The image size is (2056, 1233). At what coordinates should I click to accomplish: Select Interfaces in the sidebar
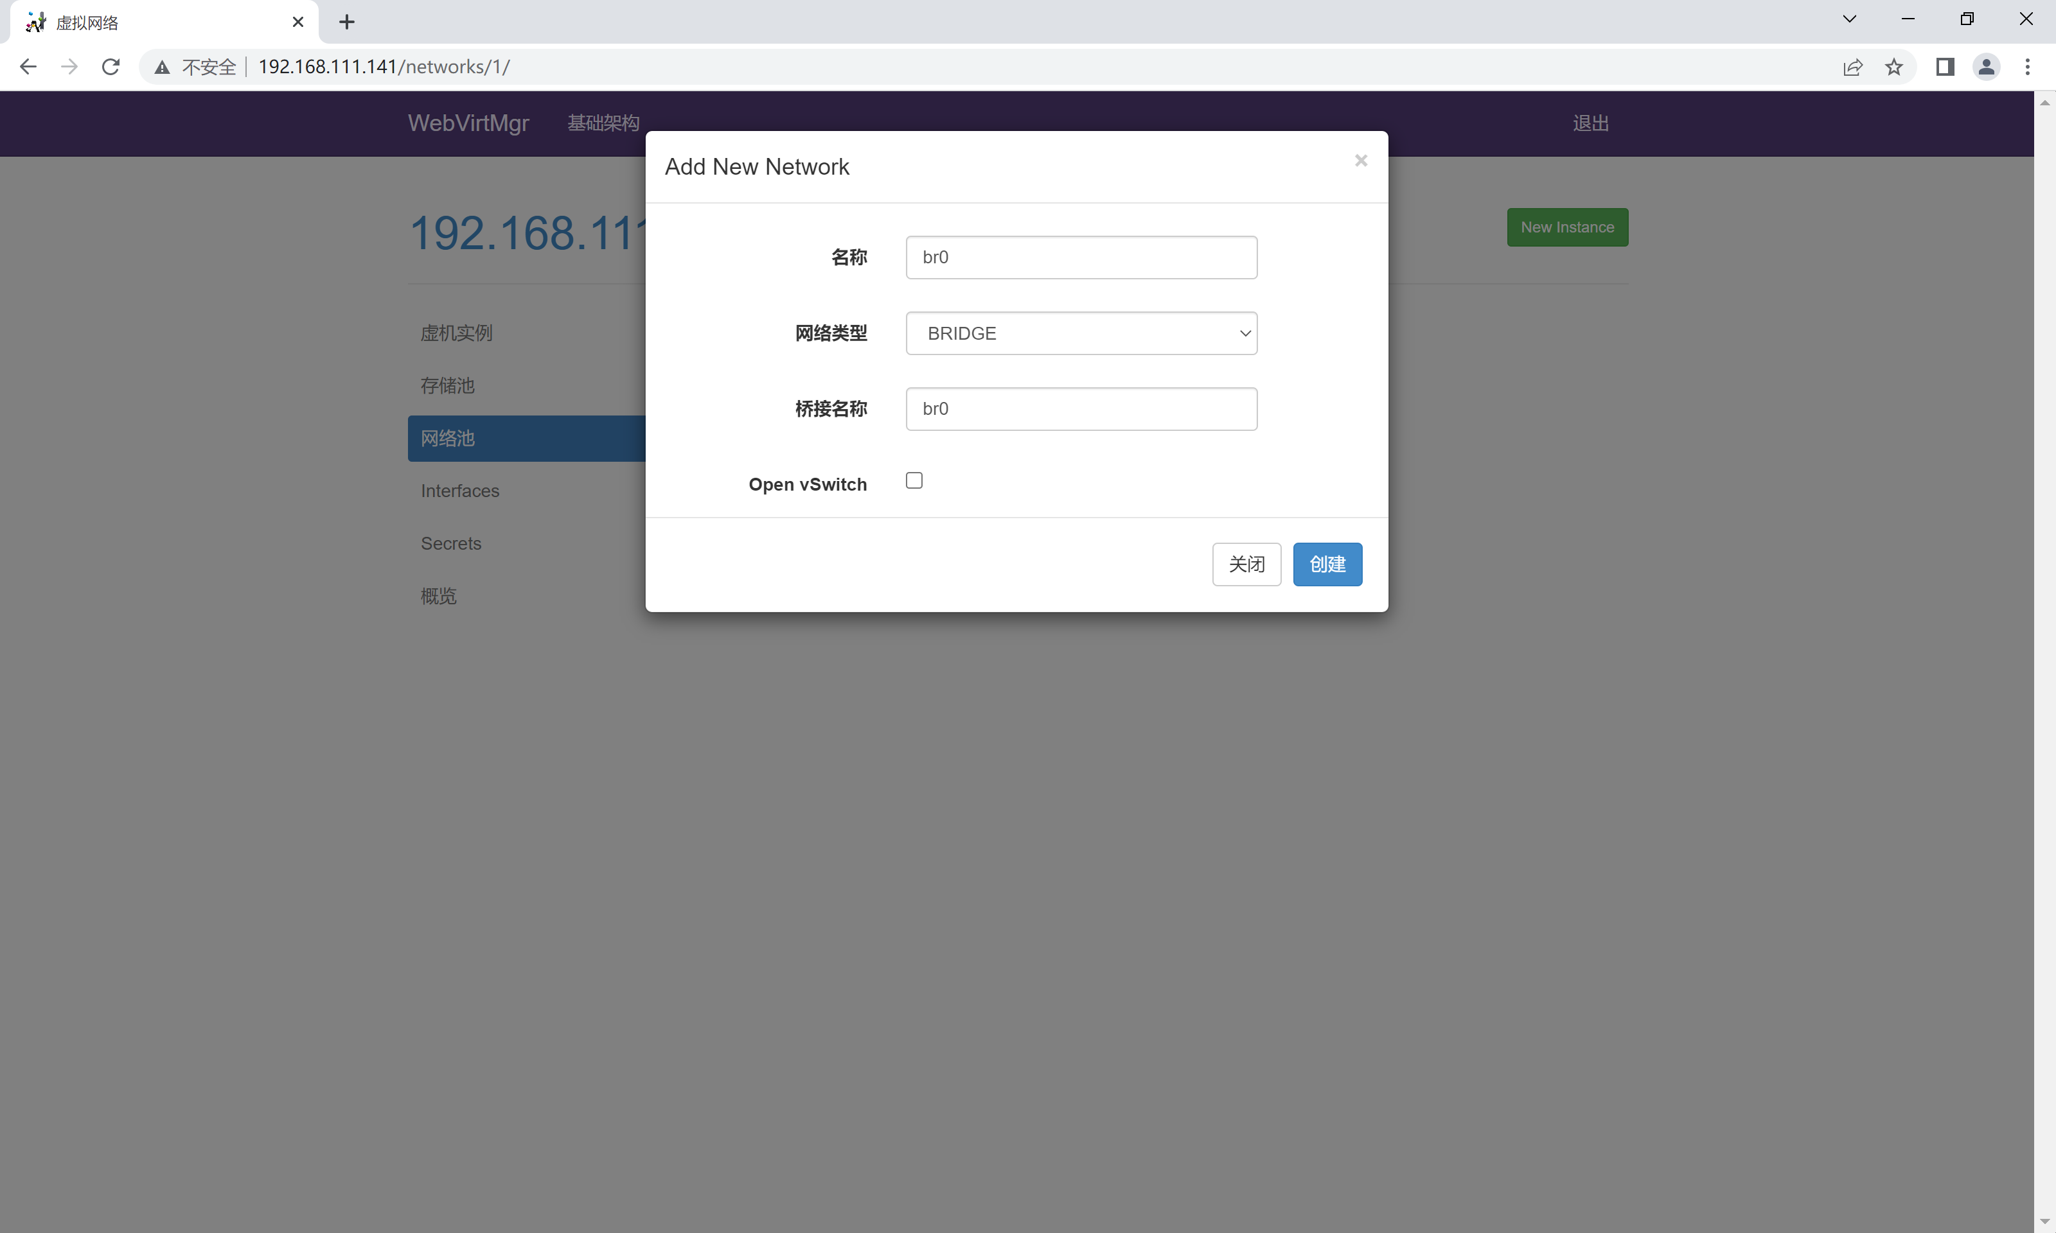(x=459, y=491)
